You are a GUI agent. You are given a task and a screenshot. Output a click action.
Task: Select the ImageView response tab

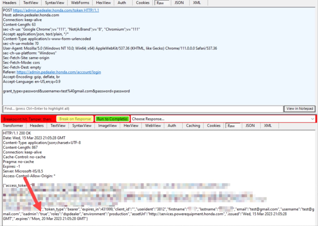107,126
